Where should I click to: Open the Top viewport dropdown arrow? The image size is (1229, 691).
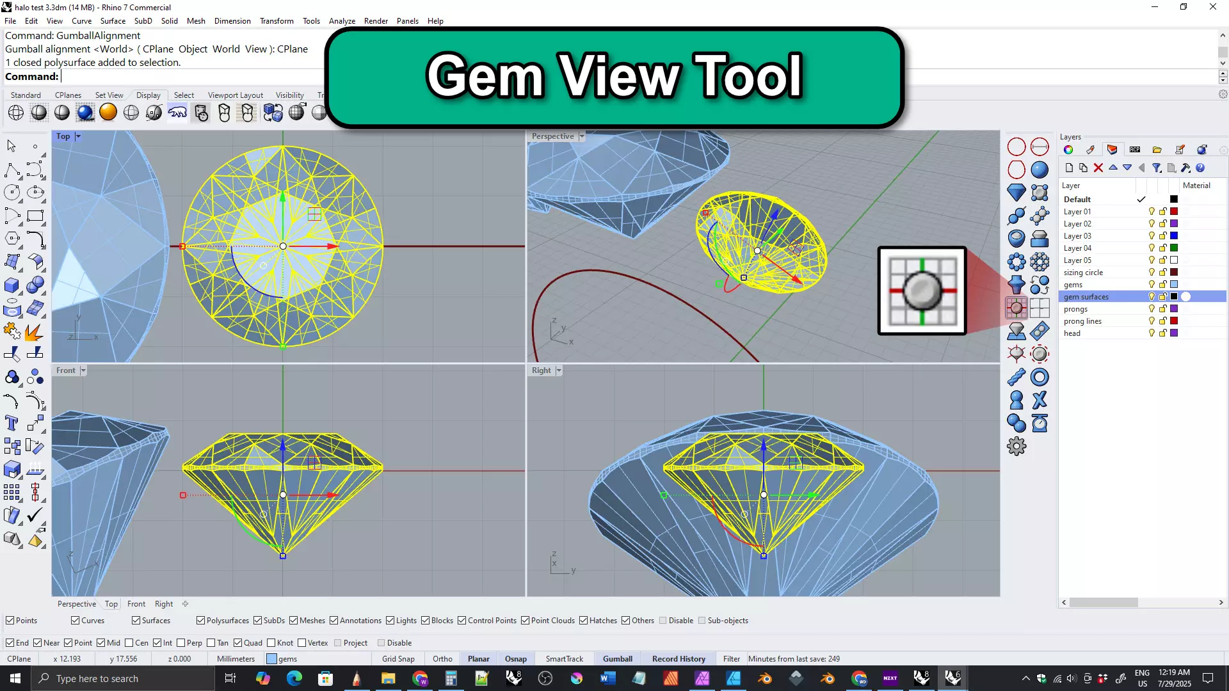click(x=78, y=136)
